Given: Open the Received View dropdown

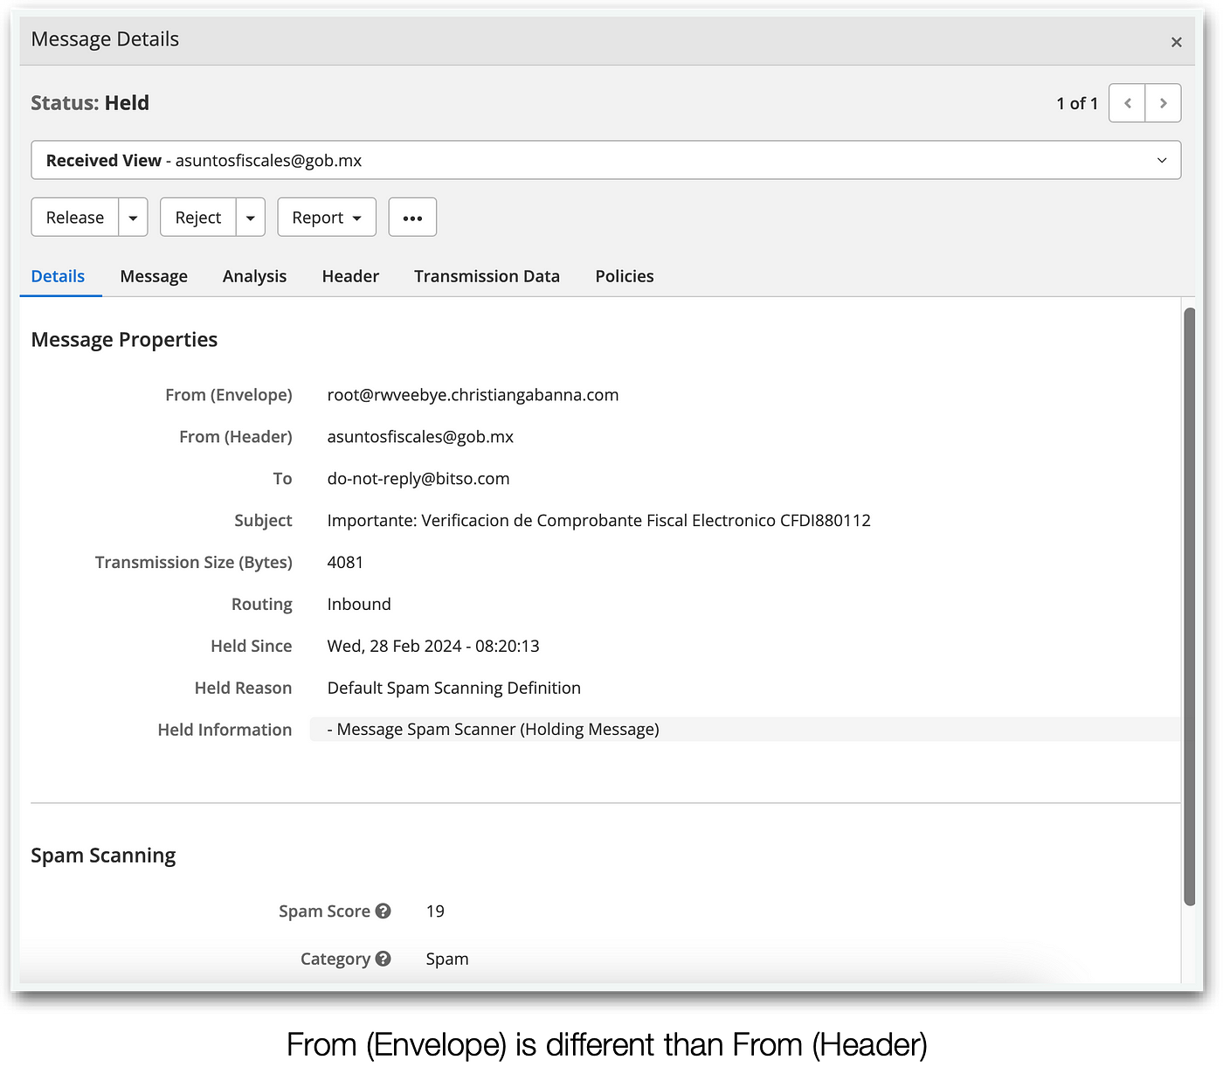Looking at the screenshot, I should 605,160.
